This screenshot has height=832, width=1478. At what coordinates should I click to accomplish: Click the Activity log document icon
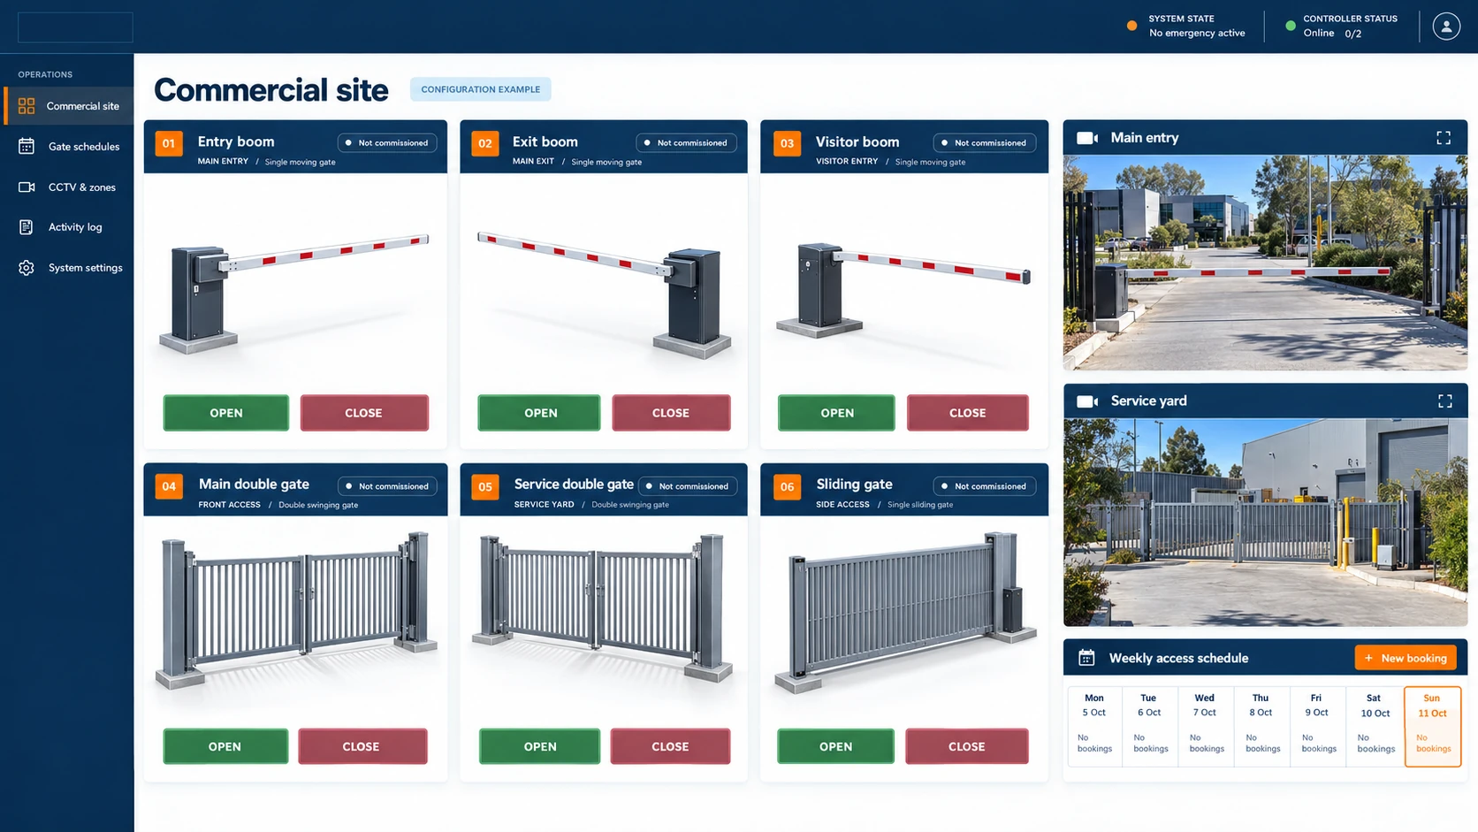click(27, 227)
